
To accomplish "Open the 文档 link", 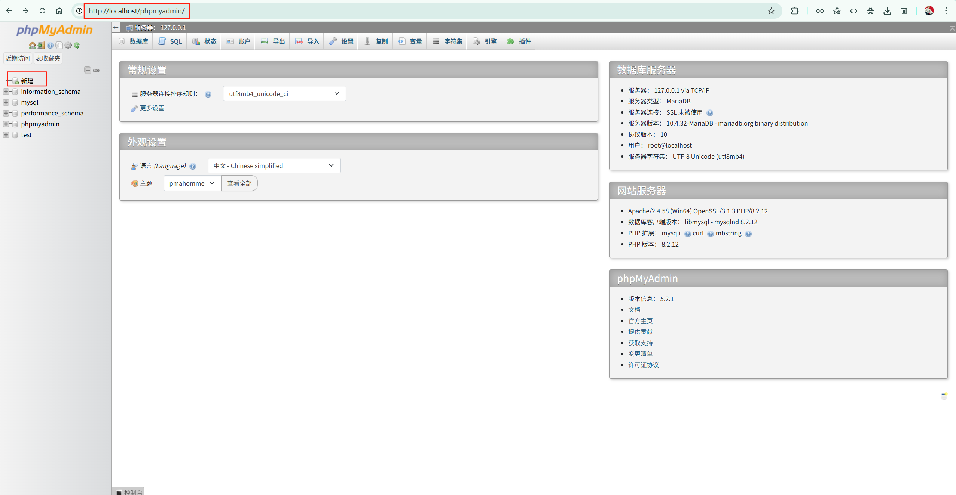I will 634,310.
